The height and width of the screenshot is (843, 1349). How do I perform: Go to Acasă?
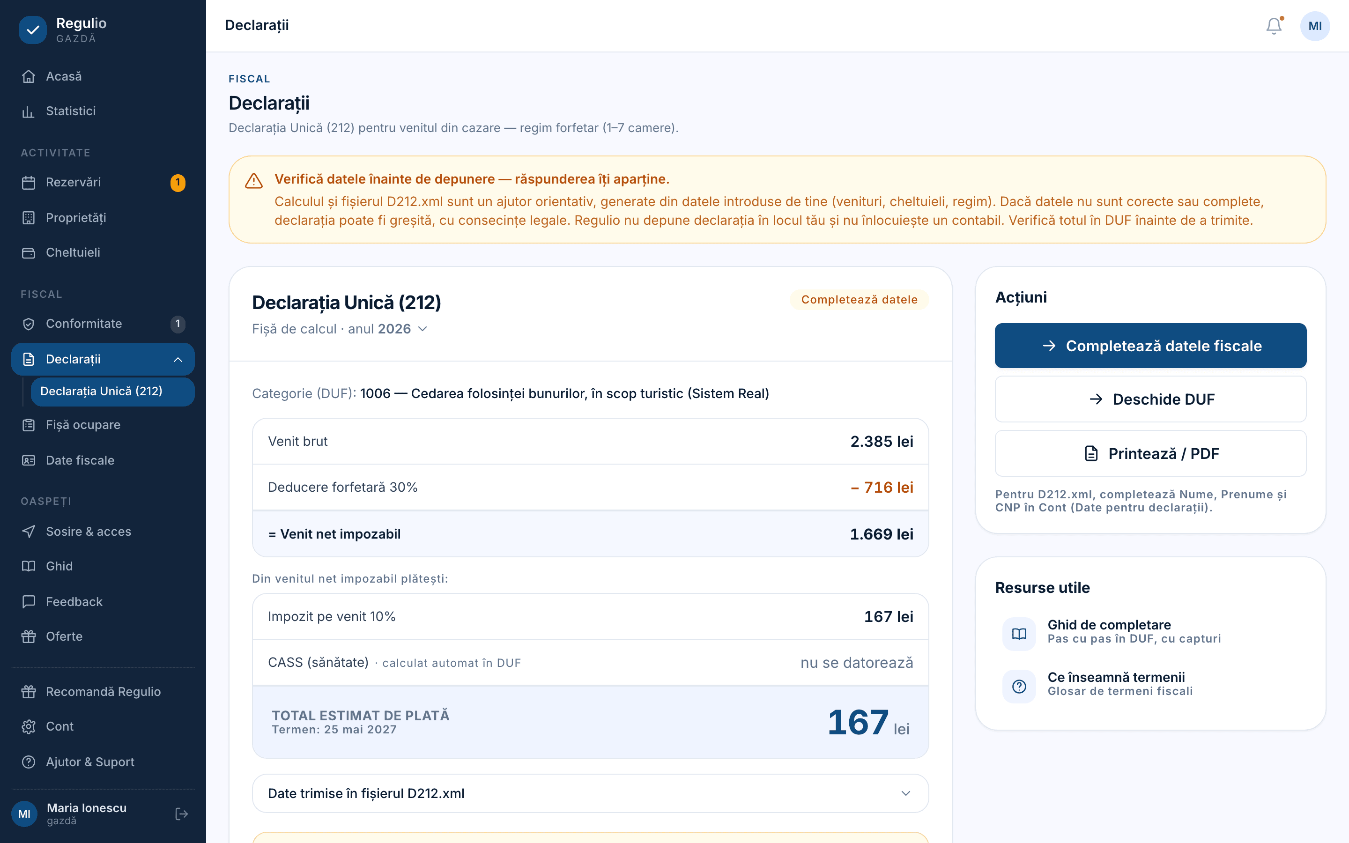103,76
